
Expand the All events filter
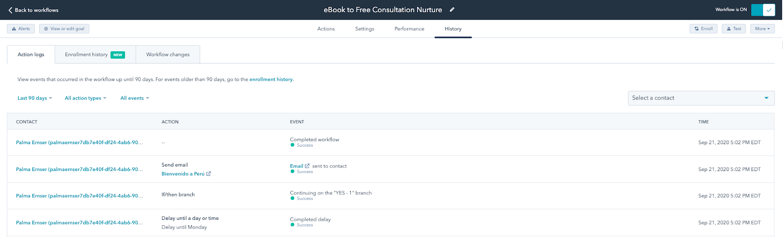click(x=135, y=98)
